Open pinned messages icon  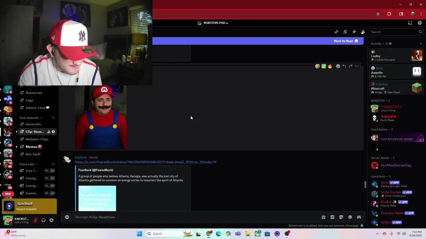(x=354, y=32)
